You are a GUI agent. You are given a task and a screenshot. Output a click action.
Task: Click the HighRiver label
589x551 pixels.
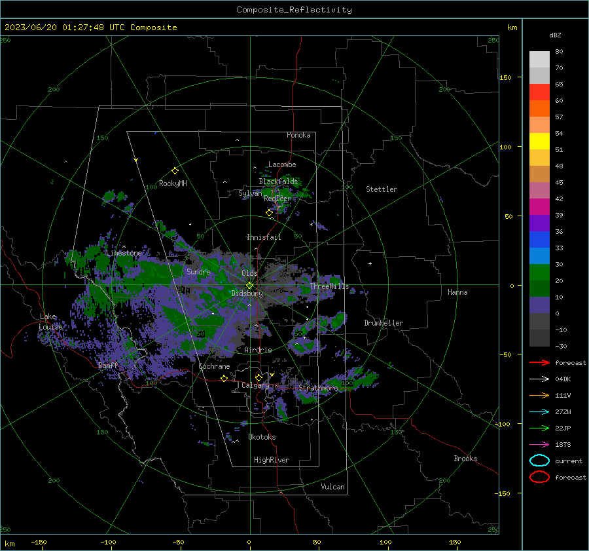pyautogui.click(x=272, y=460)
